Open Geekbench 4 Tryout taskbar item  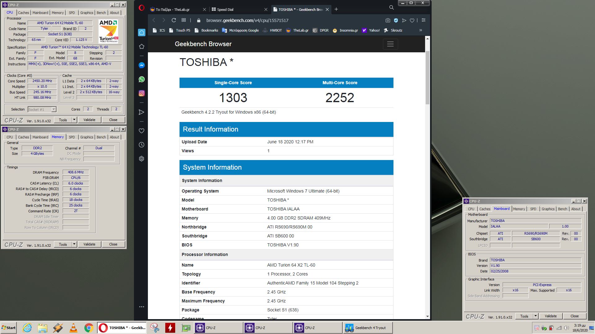coord(367,327)
